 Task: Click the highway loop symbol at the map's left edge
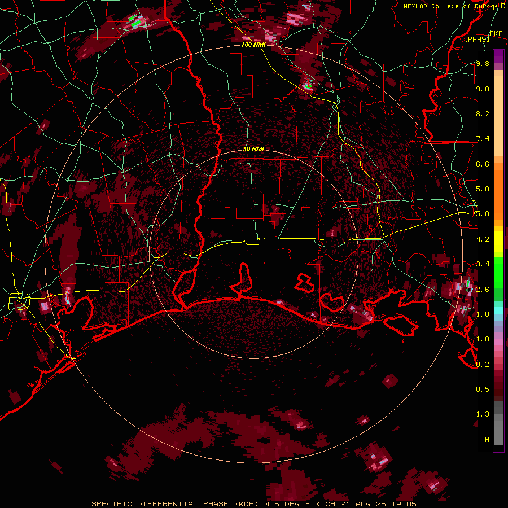tap(19, 301)
